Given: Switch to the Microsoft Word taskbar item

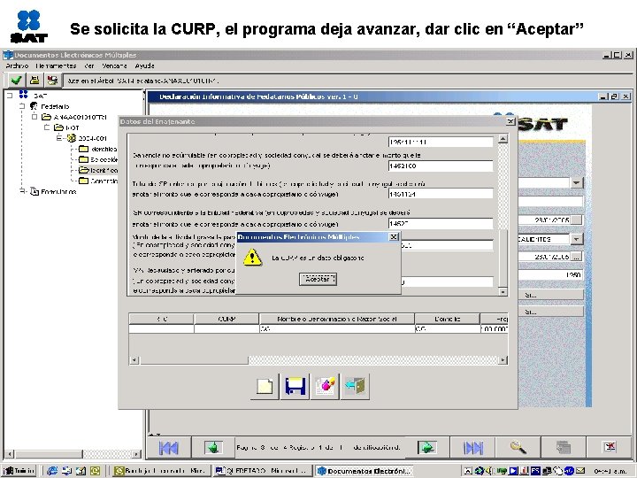Looking at the screenshot, I should coord(261,471).
